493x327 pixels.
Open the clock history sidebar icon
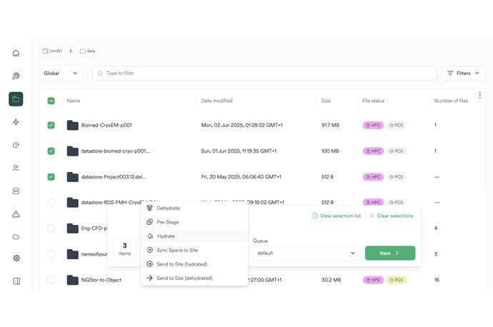click(x=16, y=145)
